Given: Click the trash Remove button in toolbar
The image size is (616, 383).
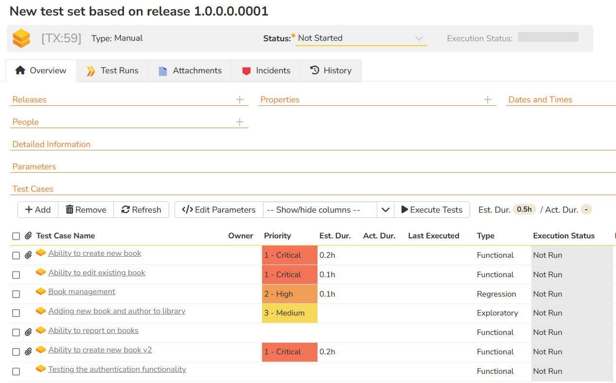Looking at the screenshot, I should pos(86,210).
